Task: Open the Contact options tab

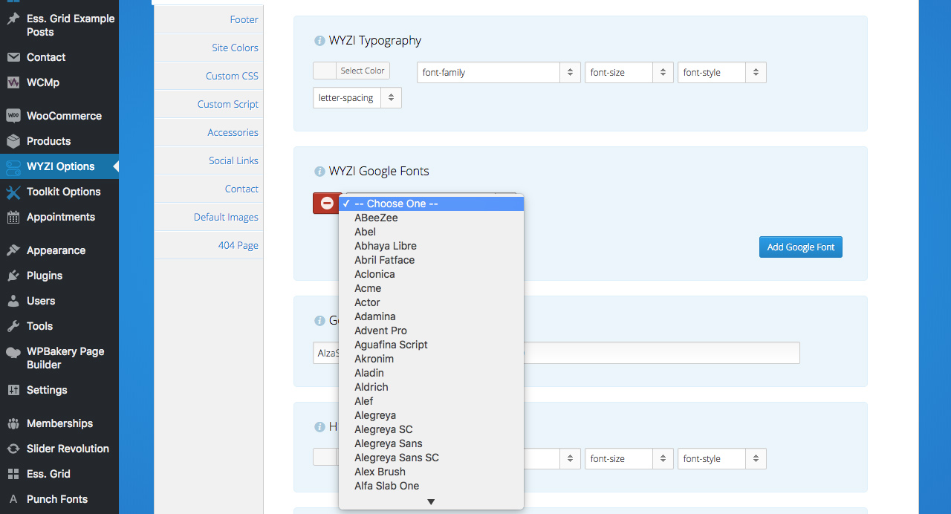Action: pyautogui.click(x=209, y=189)
